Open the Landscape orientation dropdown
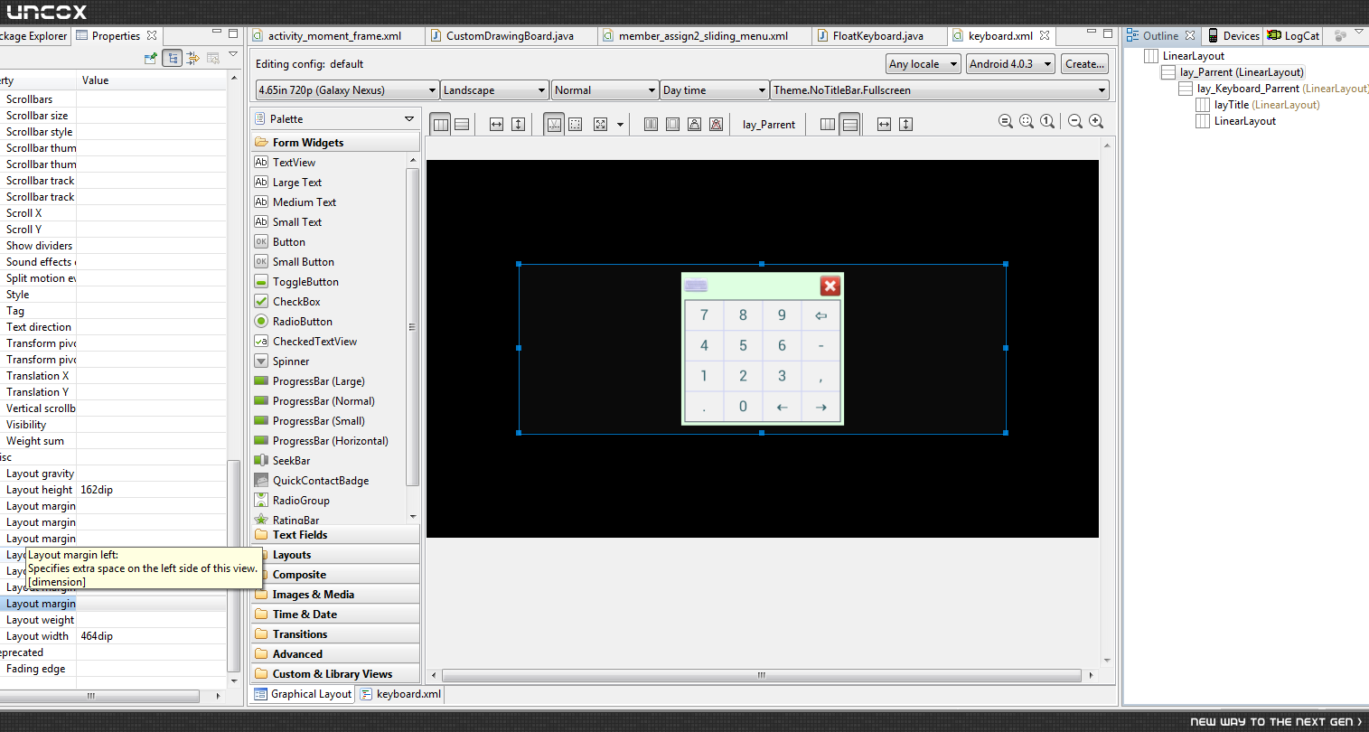 [495, 90]
